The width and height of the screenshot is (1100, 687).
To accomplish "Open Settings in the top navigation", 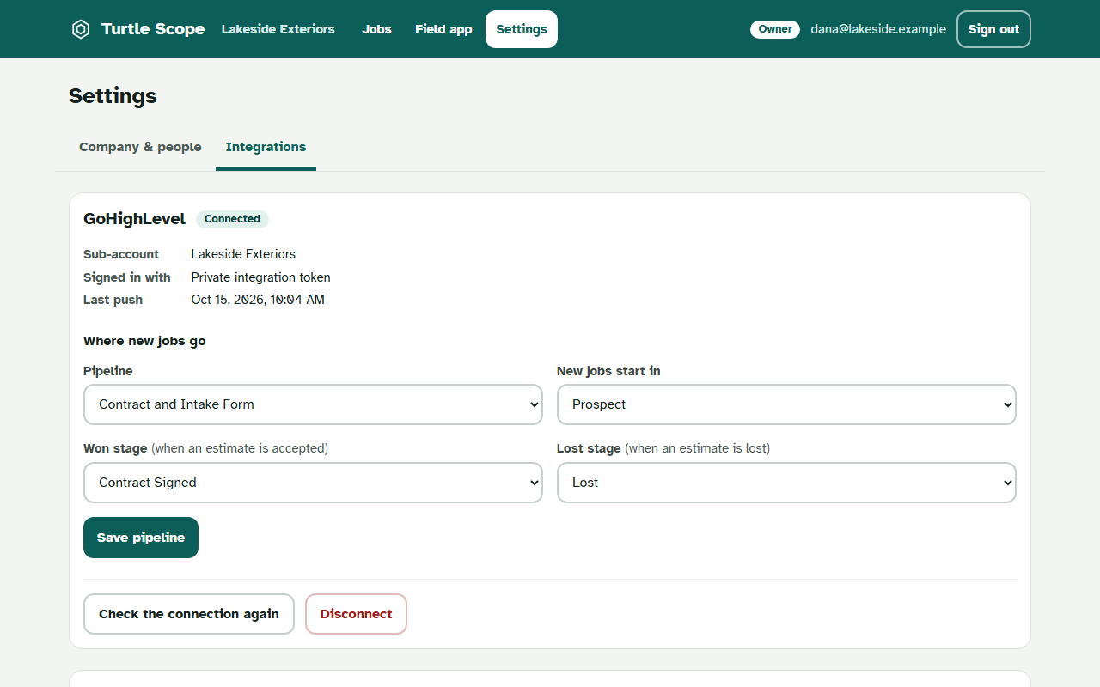I will [x=522, y=29].
